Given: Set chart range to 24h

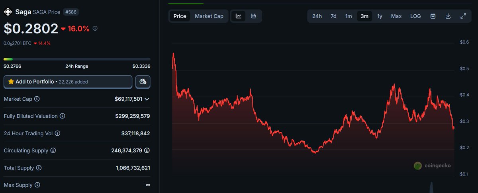Looking at the screenshot, I should click(317, 16).
